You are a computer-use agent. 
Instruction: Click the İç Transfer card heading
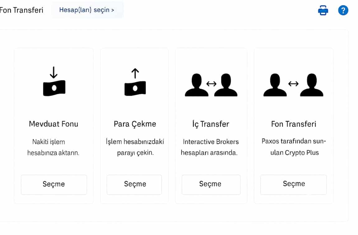click(x=210, y=124)
